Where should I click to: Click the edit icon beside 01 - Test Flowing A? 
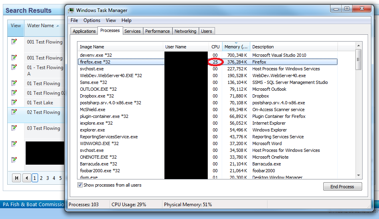click(x=14, y=67)
